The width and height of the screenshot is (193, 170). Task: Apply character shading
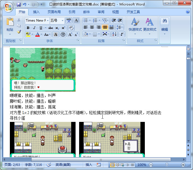coord(56,34)
